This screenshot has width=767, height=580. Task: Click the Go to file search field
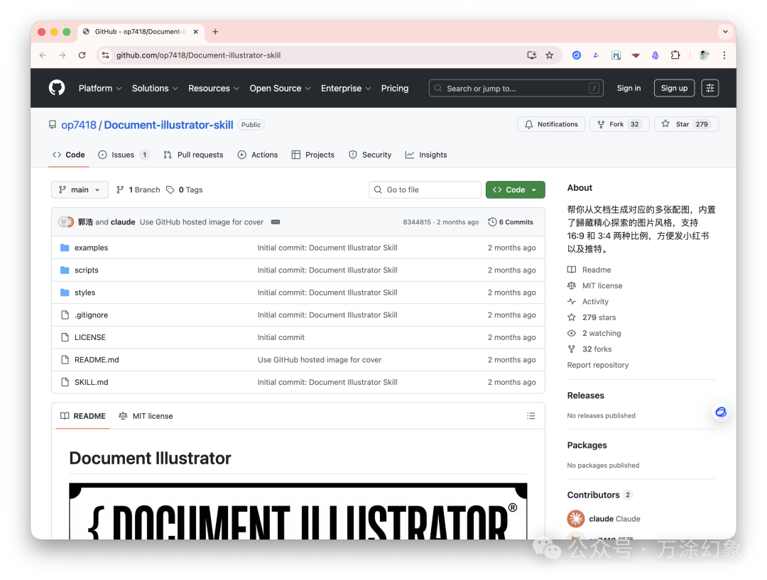click(x=424, y=190)
